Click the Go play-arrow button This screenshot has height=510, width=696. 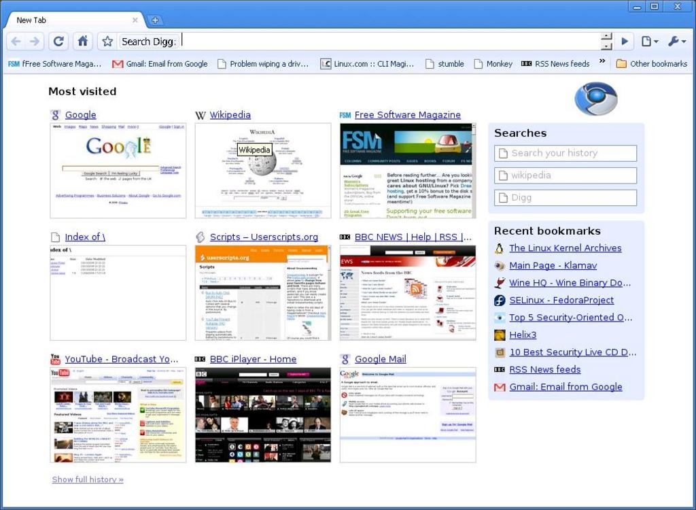[625, 41]
